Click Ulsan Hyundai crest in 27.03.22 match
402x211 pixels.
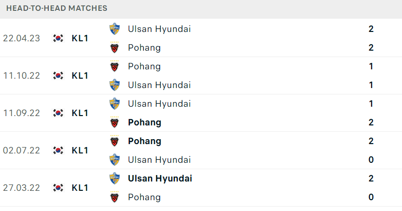pos(115,179)
